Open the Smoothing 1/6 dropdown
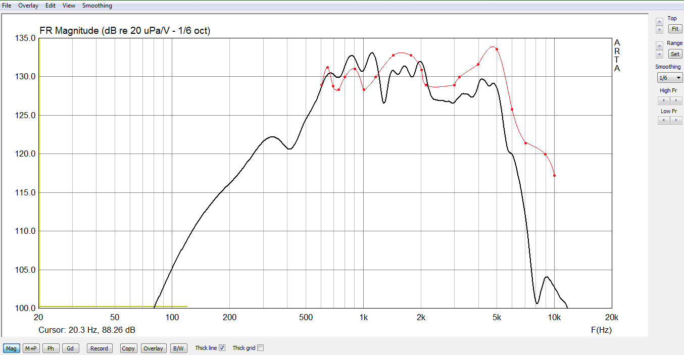 coord(669,78)
